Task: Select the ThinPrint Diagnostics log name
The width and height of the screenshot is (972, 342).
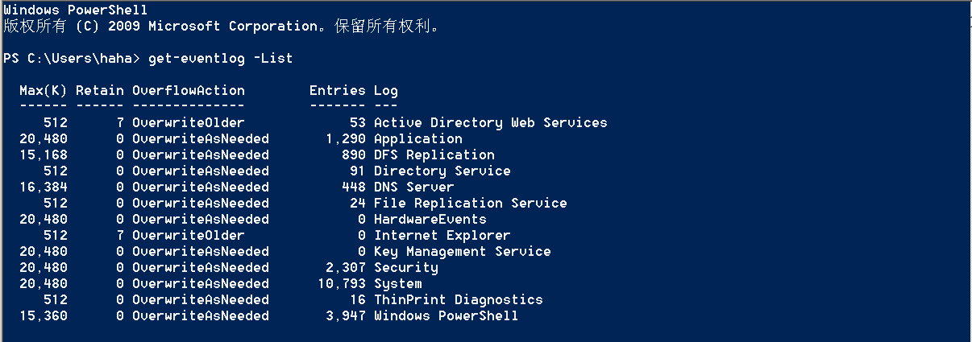Action: click(x=458, y=300)
